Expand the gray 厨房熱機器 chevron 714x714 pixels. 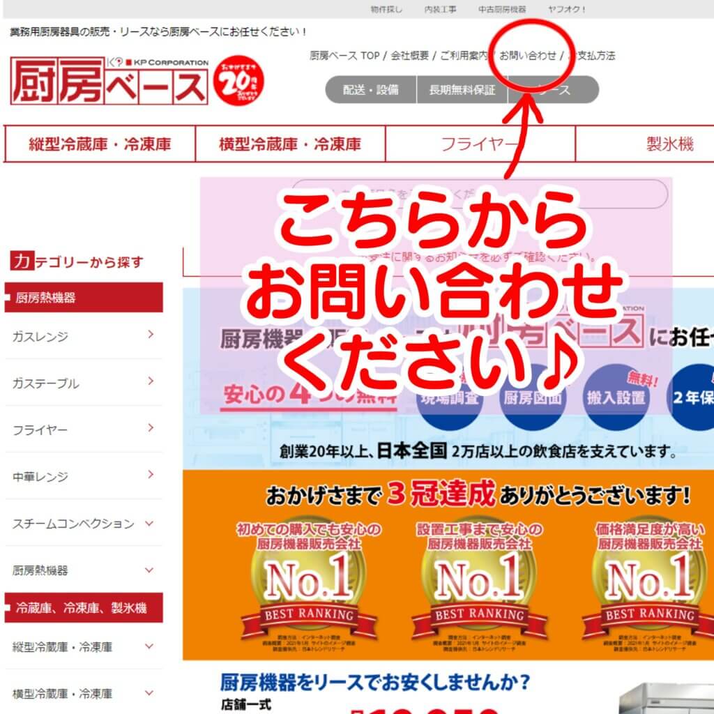pos(149,570)
